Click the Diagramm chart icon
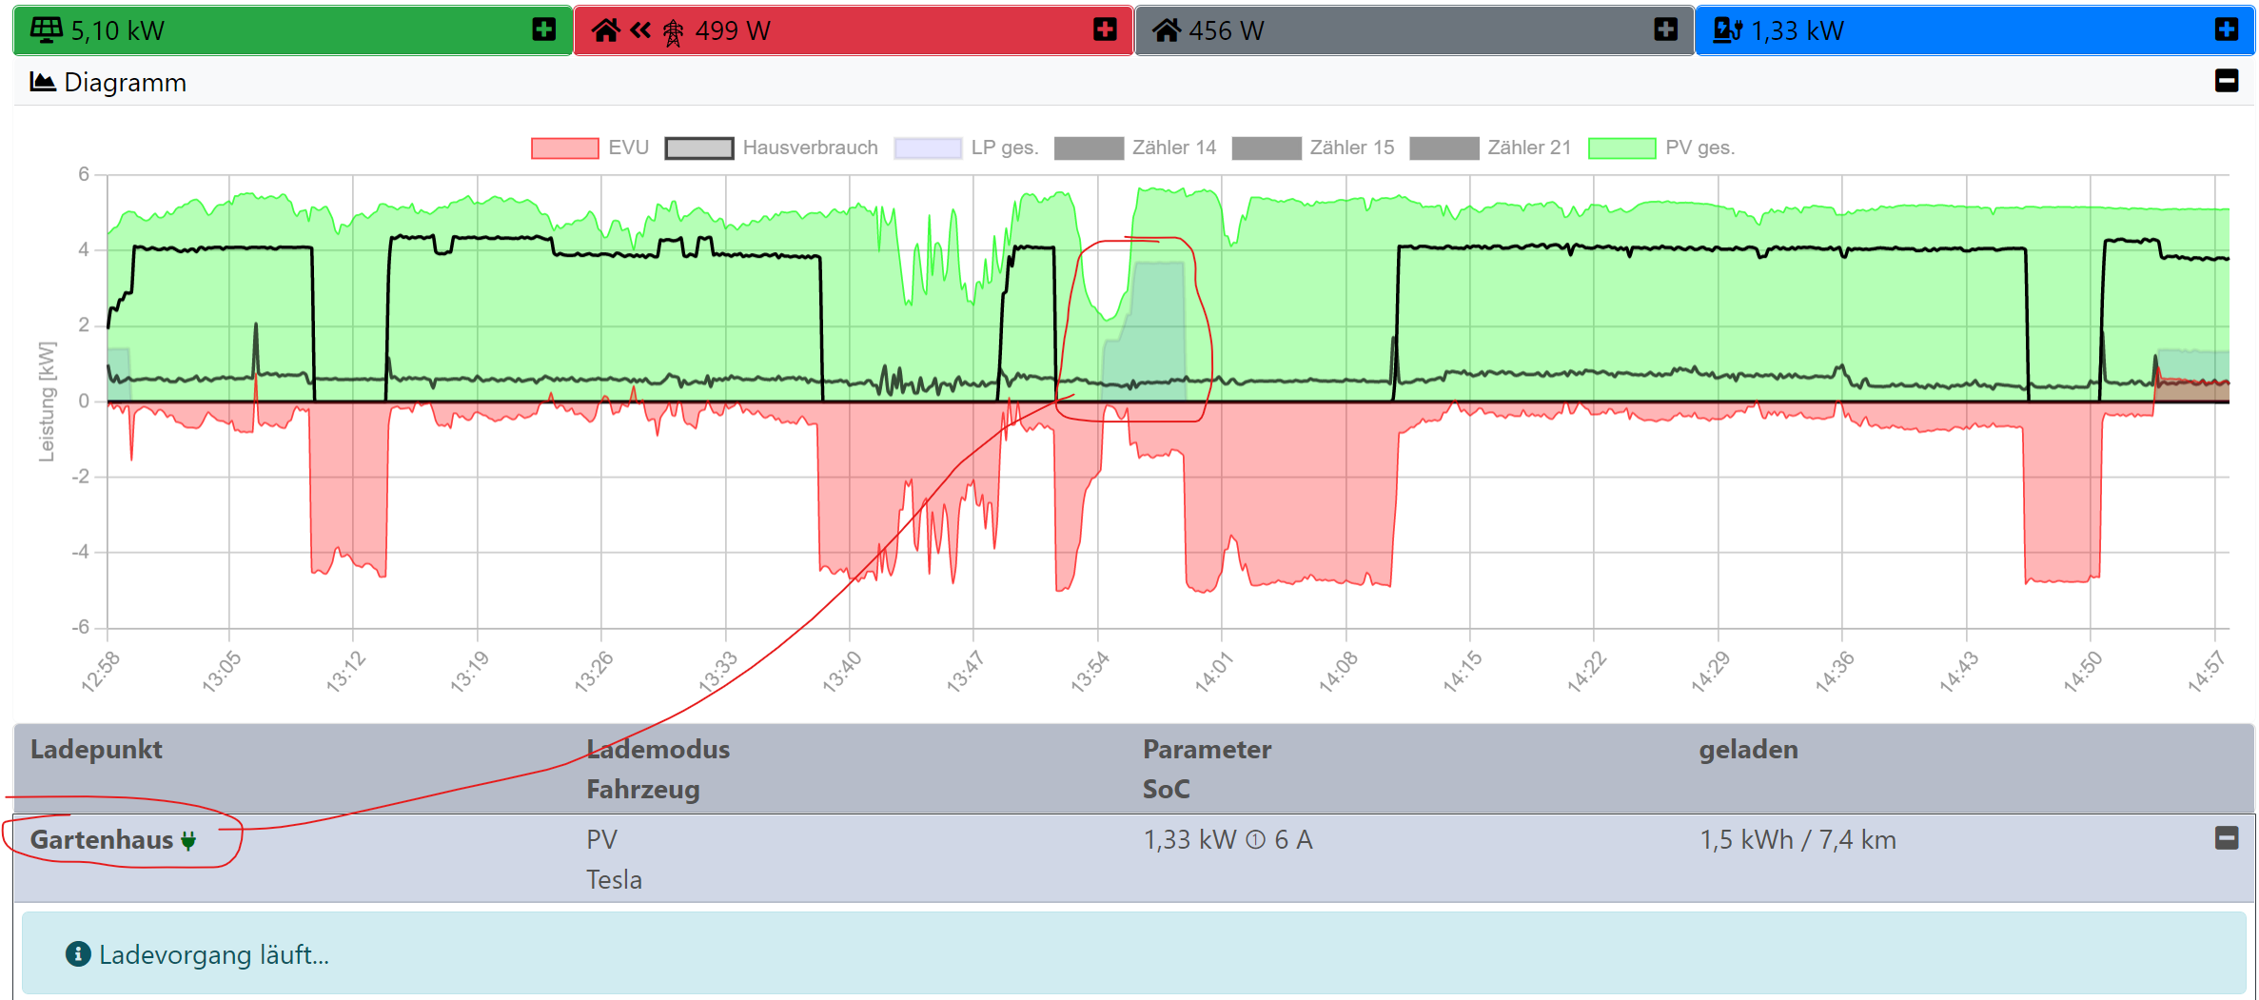Viewport: 2259px width, 1000px height. click(x=42, y=82)
